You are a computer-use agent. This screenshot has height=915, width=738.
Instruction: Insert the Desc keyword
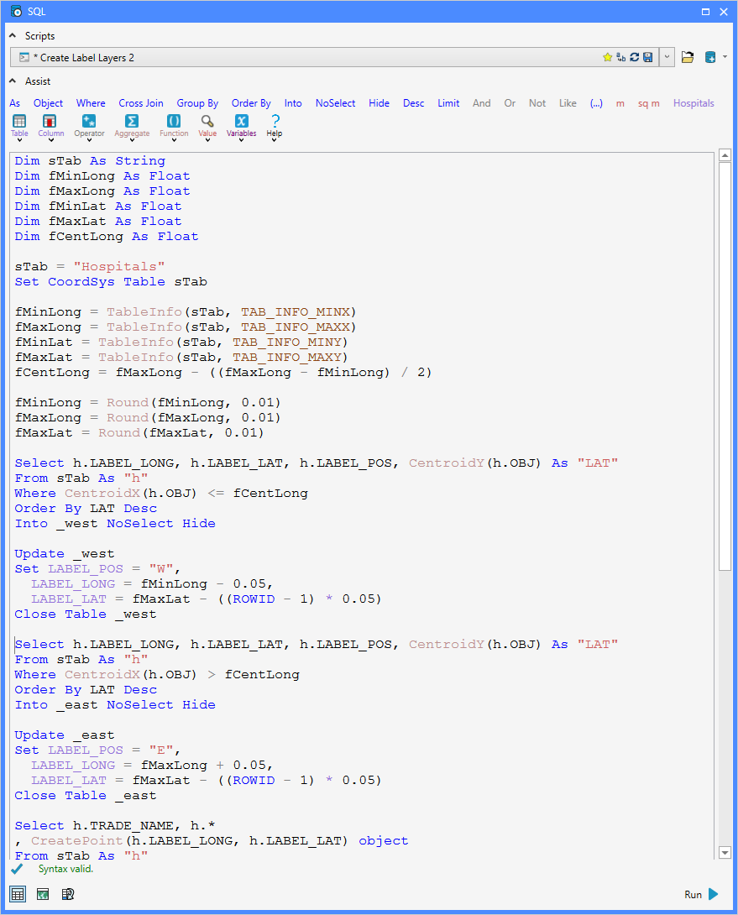pyautogui.click(x=413, y=103)
